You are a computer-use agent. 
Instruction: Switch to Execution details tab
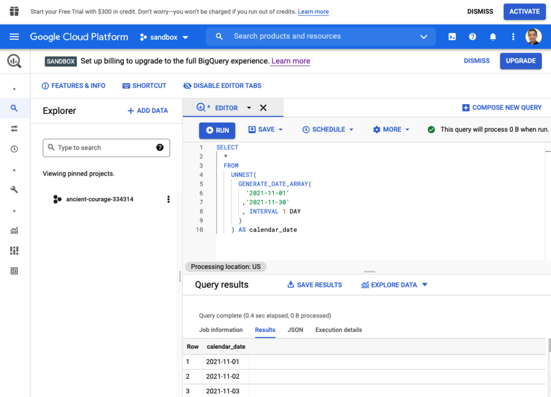[x=338, y=330]
